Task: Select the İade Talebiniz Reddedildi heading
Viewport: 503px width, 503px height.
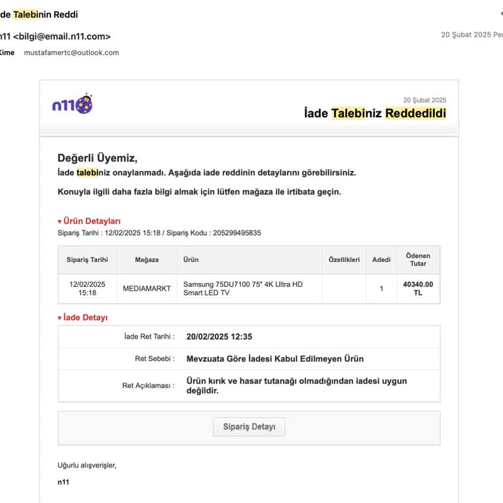Action: [x=375, y=113]
